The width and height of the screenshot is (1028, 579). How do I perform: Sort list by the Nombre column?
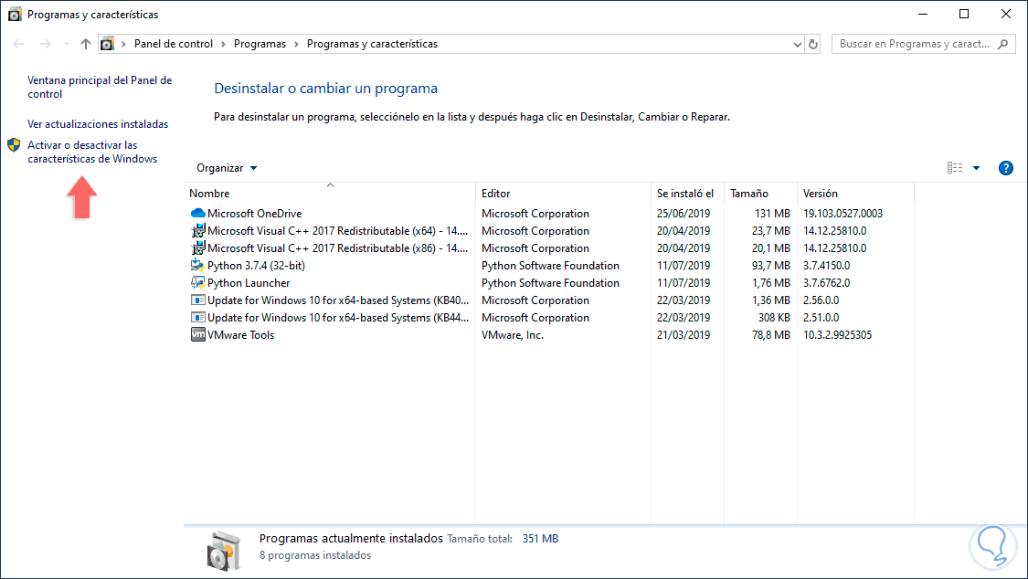pos(330,194)
